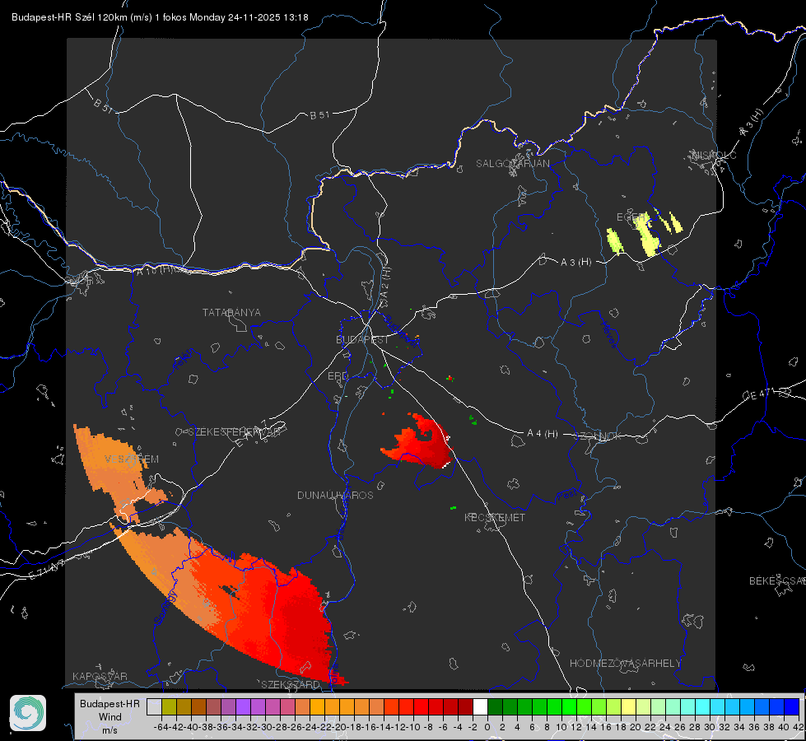This screenshot has width=806, height=741.
Task: Click the VESZPREM city label
Action: tap(132, 459)
